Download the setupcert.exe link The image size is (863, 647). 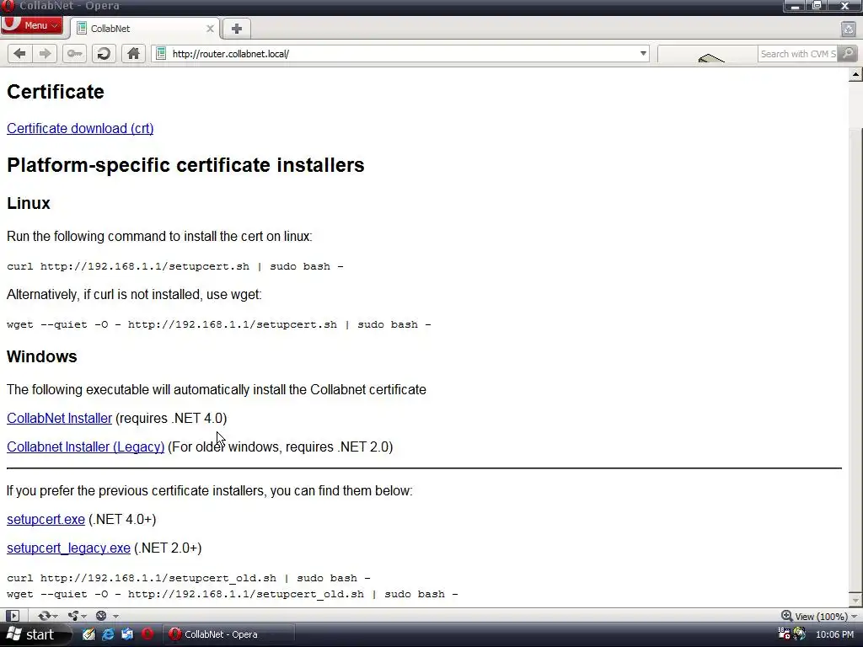46,519
